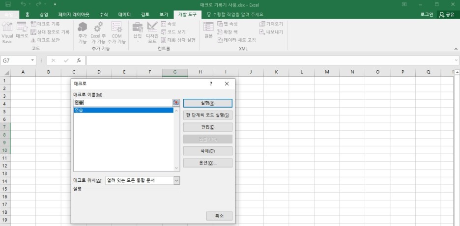Select column K header
Image resolution: width=460 pixels, height=226 pixels.
(276, 72)
